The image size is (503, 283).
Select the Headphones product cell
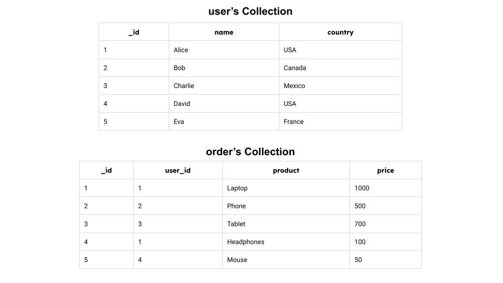coord(286,242)
